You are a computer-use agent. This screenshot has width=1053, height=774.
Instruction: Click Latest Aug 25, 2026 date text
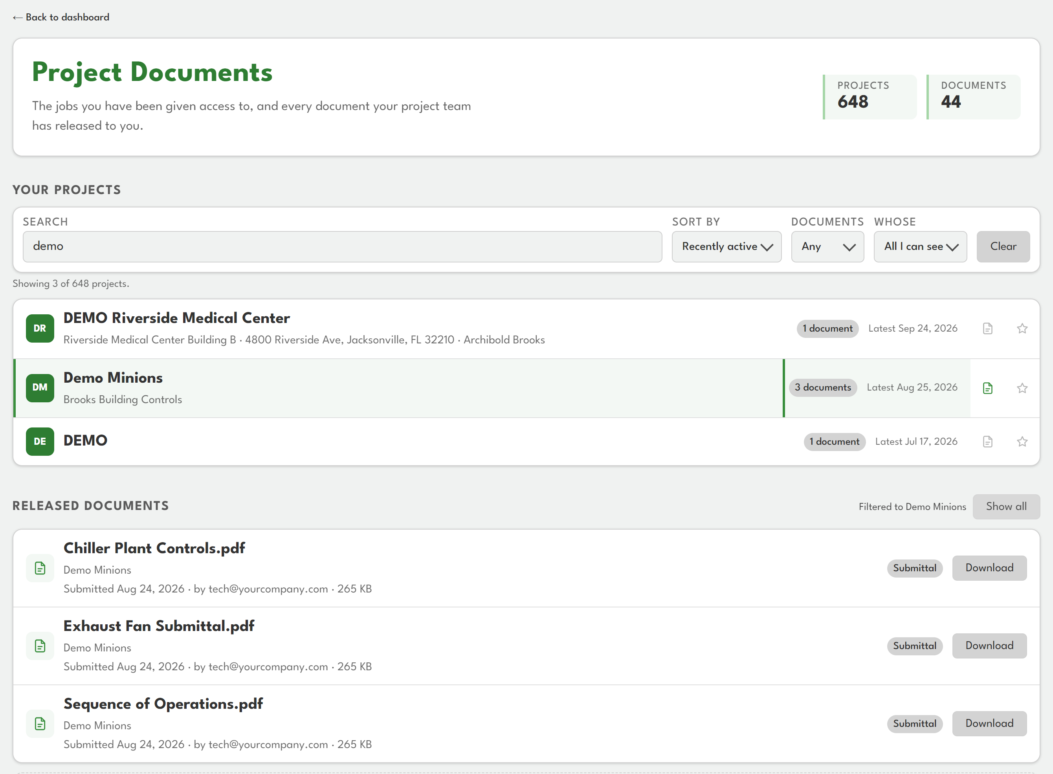pyautogui.click(x=912, y=387)
